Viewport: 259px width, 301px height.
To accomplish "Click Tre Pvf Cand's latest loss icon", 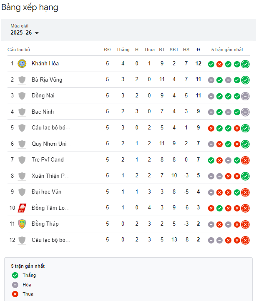I will click(246, 160).
